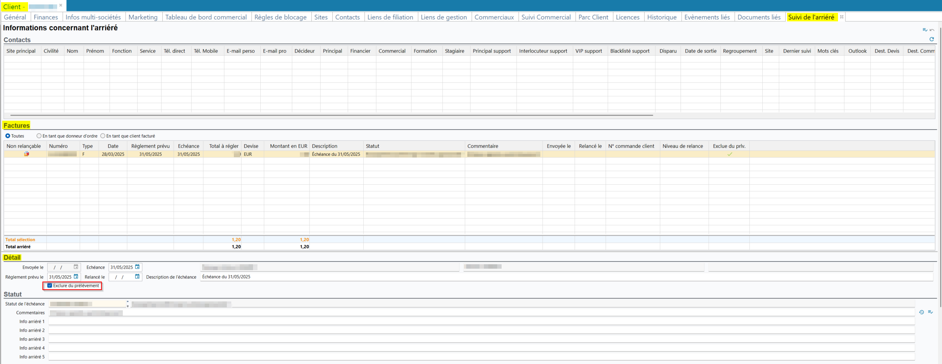Click the Total à régler column header
The width and height of the screenshot is (942, 364).
pyautogui.click(x=224, y=146)
